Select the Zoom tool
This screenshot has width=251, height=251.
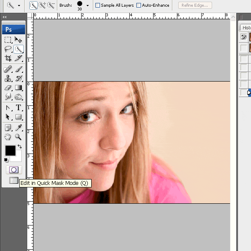(x=18, y=137)
